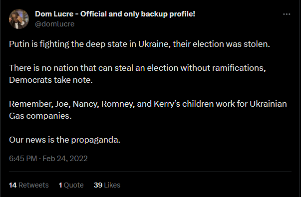Viewport: 301px width, 197px height.
Task: View the 14 Retweets list
Action: 28,185
